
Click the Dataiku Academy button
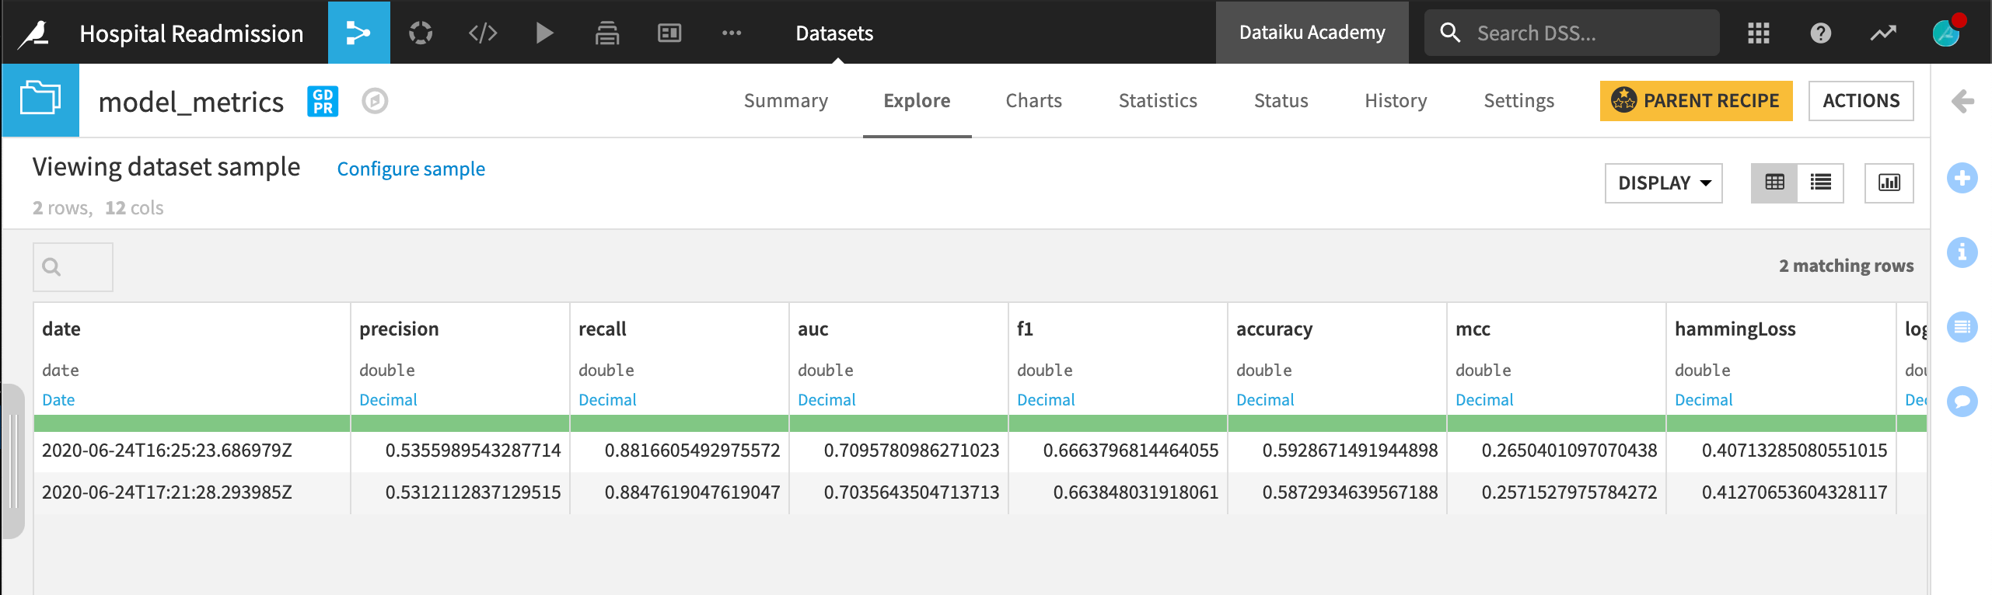tap(1312, 33)
